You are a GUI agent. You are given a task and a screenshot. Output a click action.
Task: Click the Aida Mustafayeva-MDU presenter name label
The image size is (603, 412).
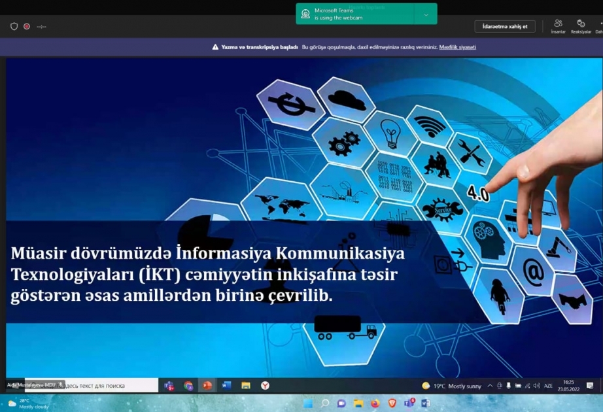click(31, 385)
